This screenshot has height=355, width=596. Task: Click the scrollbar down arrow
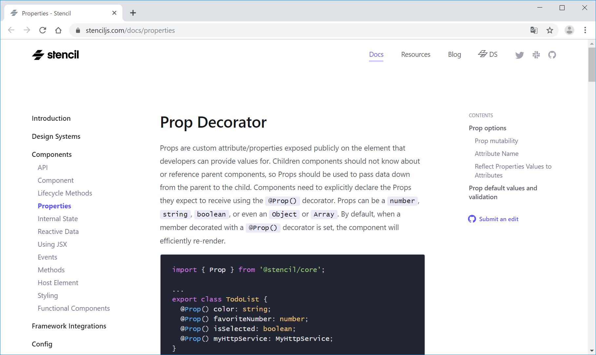tap(591, 350)
